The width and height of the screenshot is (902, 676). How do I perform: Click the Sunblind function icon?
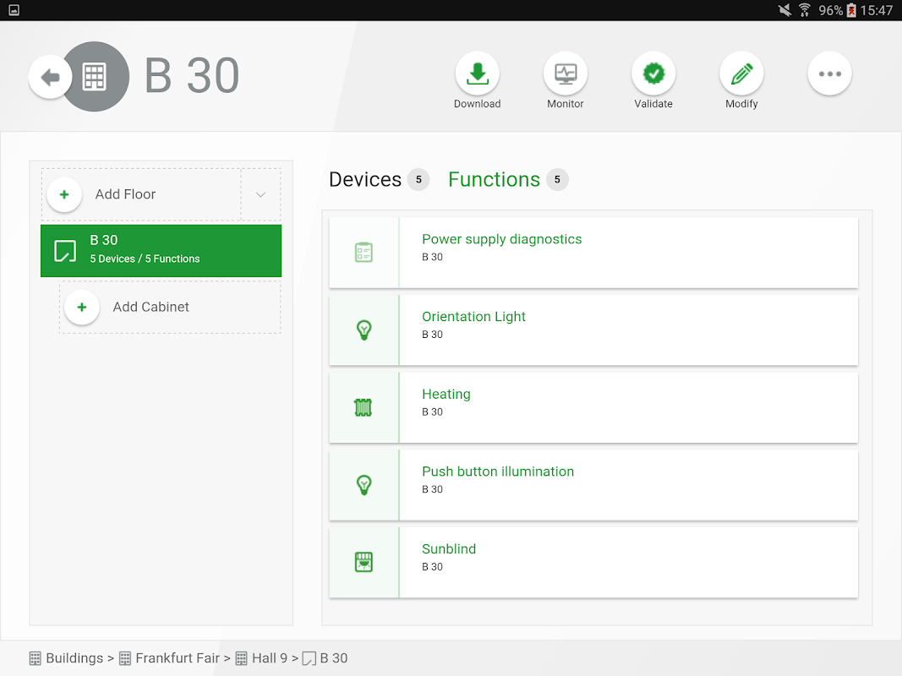[364, 563]
